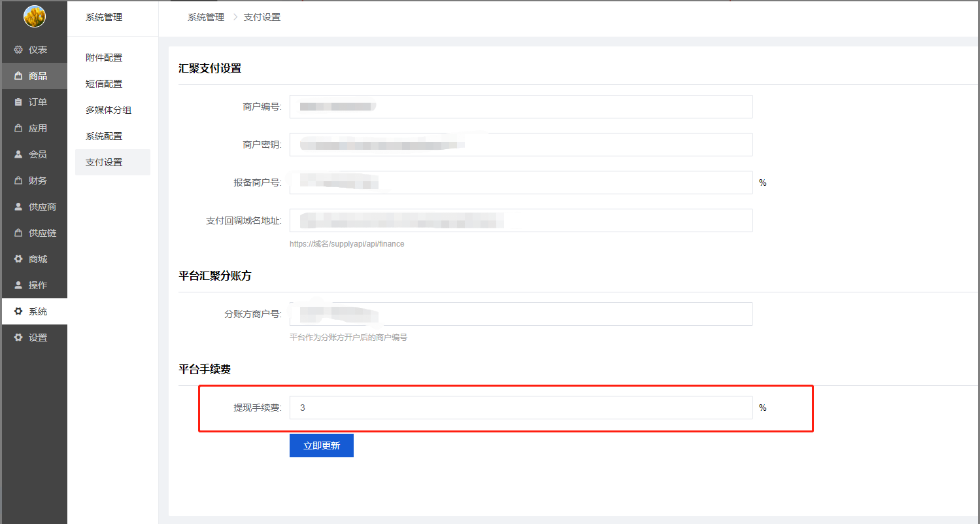The height and width of the screenshot is (524, 980).
Task: Open the 供应商 person icon
Action: (x=18, y=207)
